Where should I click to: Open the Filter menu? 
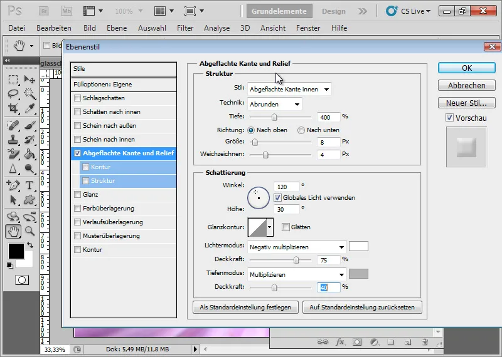pos(185,28)
